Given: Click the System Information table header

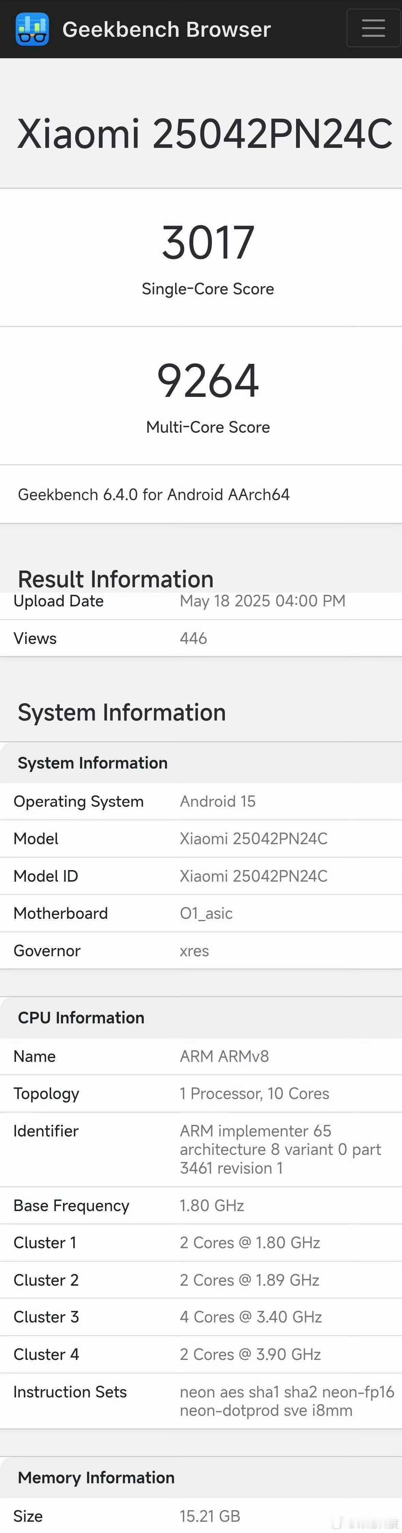Looking at the screenshot, I should click(93, 763).
